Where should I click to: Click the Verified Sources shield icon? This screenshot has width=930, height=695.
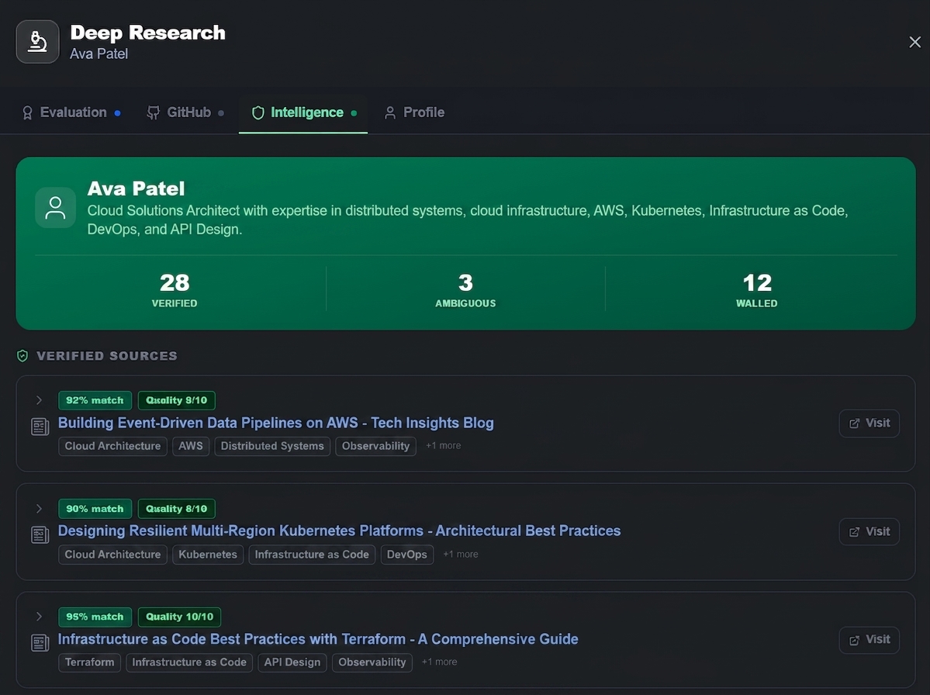(22, 356)
